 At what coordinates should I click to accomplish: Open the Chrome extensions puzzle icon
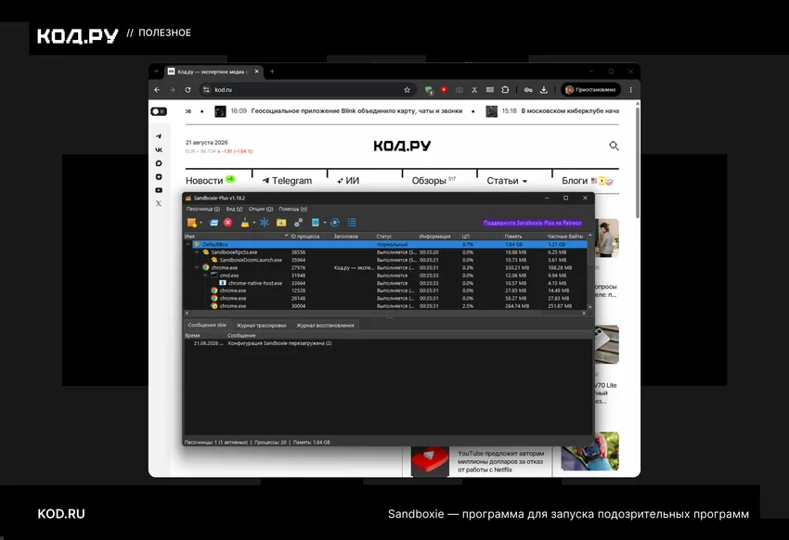[x=505, y=89]
